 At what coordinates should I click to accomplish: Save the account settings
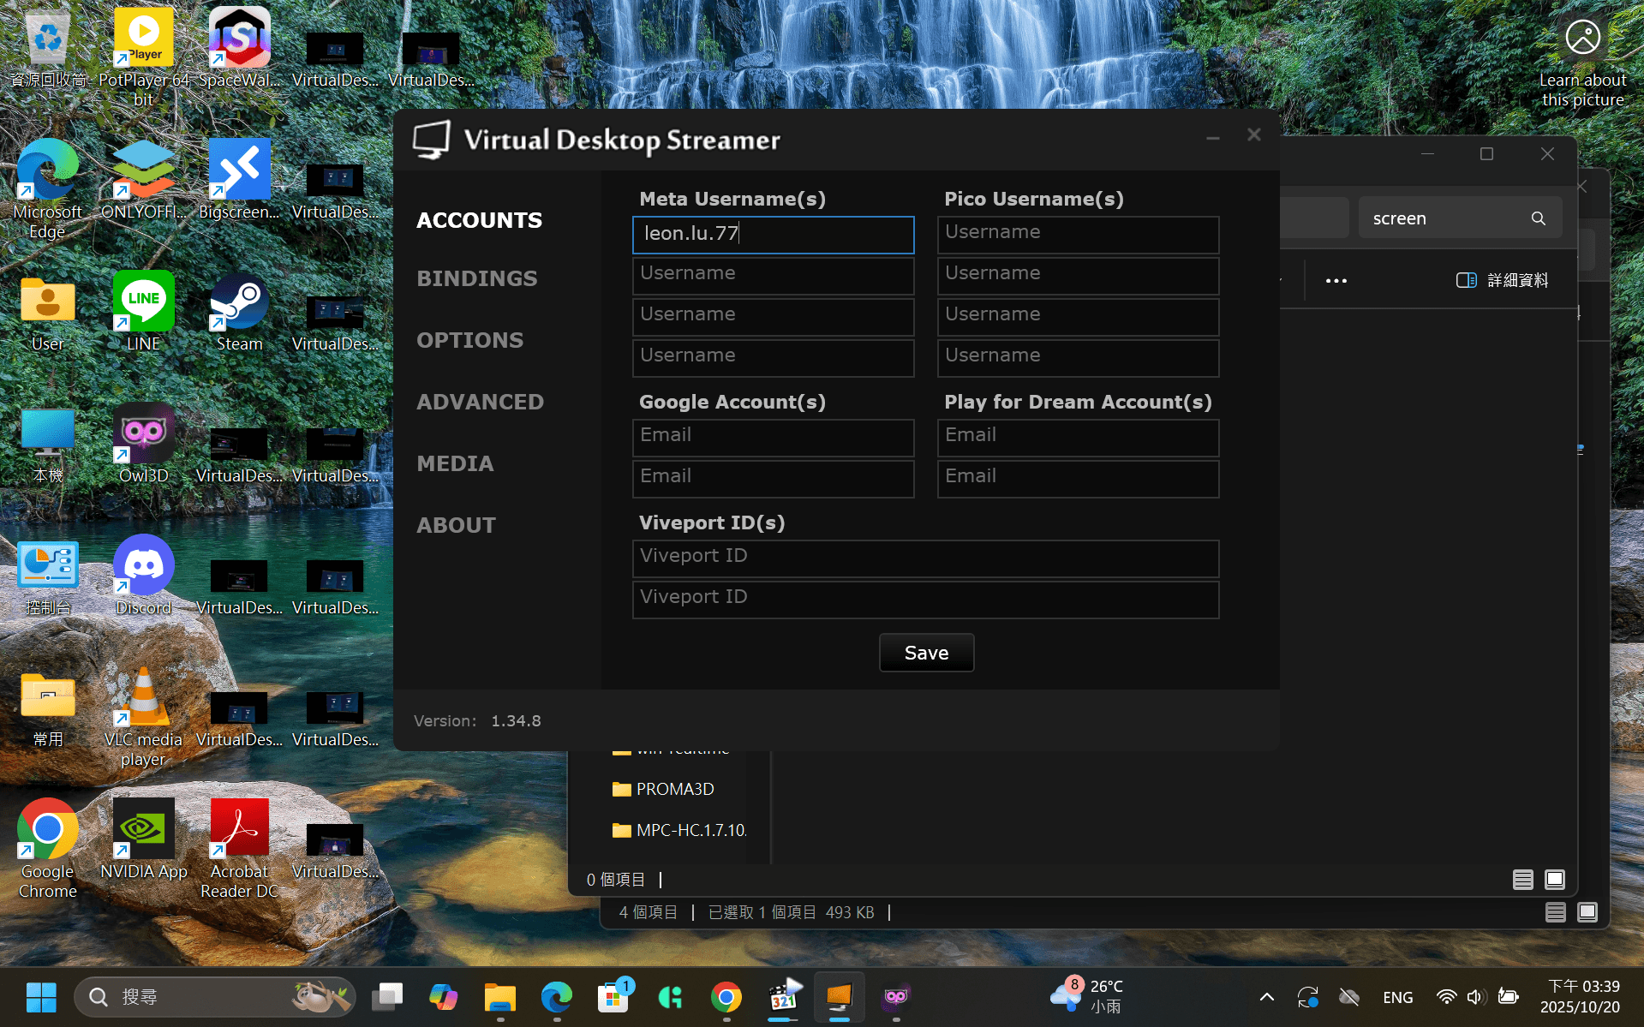[926, 653]
